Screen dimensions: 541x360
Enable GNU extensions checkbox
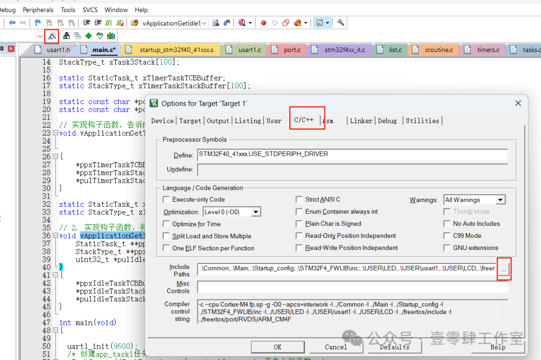pos(447,247)
